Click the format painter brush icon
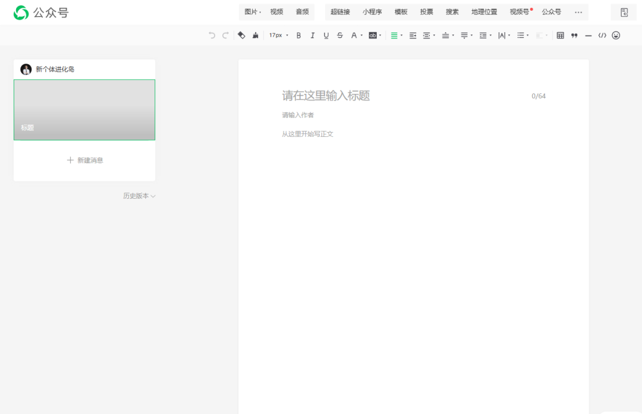The width and height of the screenshot is (642, 414). (x=255, y=36)
